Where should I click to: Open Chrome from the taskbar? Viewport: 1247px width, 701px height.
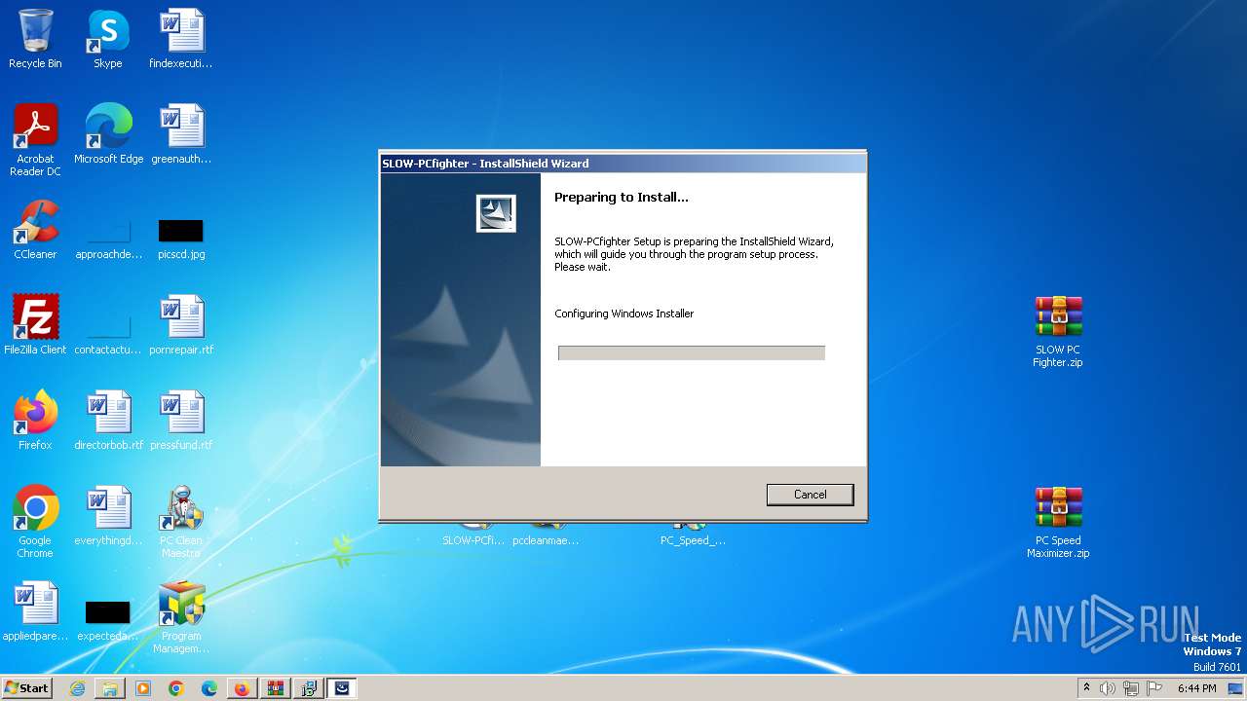pos(176,688)
